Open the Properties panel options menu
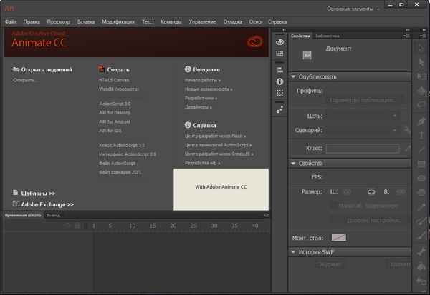The width and height of the screenshot is (430, 295). [406, 36]
